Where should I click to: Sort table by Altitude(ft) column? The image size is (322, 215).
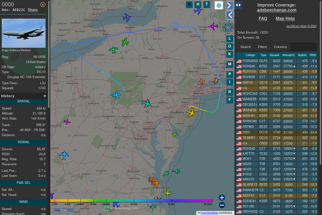point(289,55)
